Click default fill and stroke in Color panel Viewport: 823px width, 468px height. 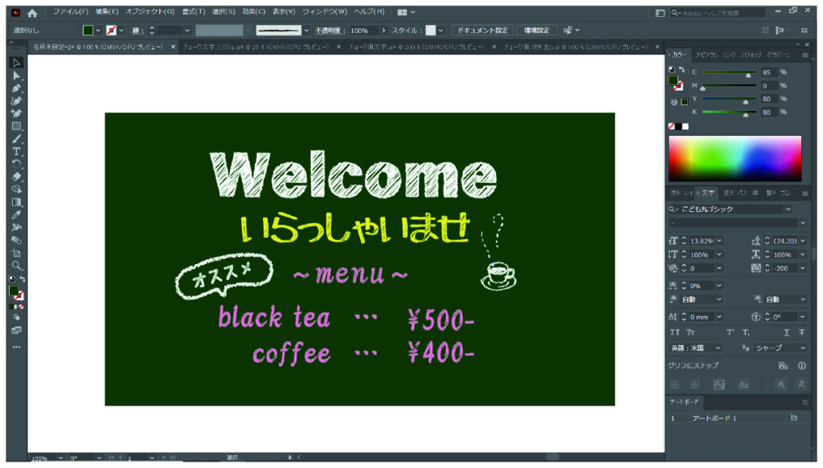[672, 70]
